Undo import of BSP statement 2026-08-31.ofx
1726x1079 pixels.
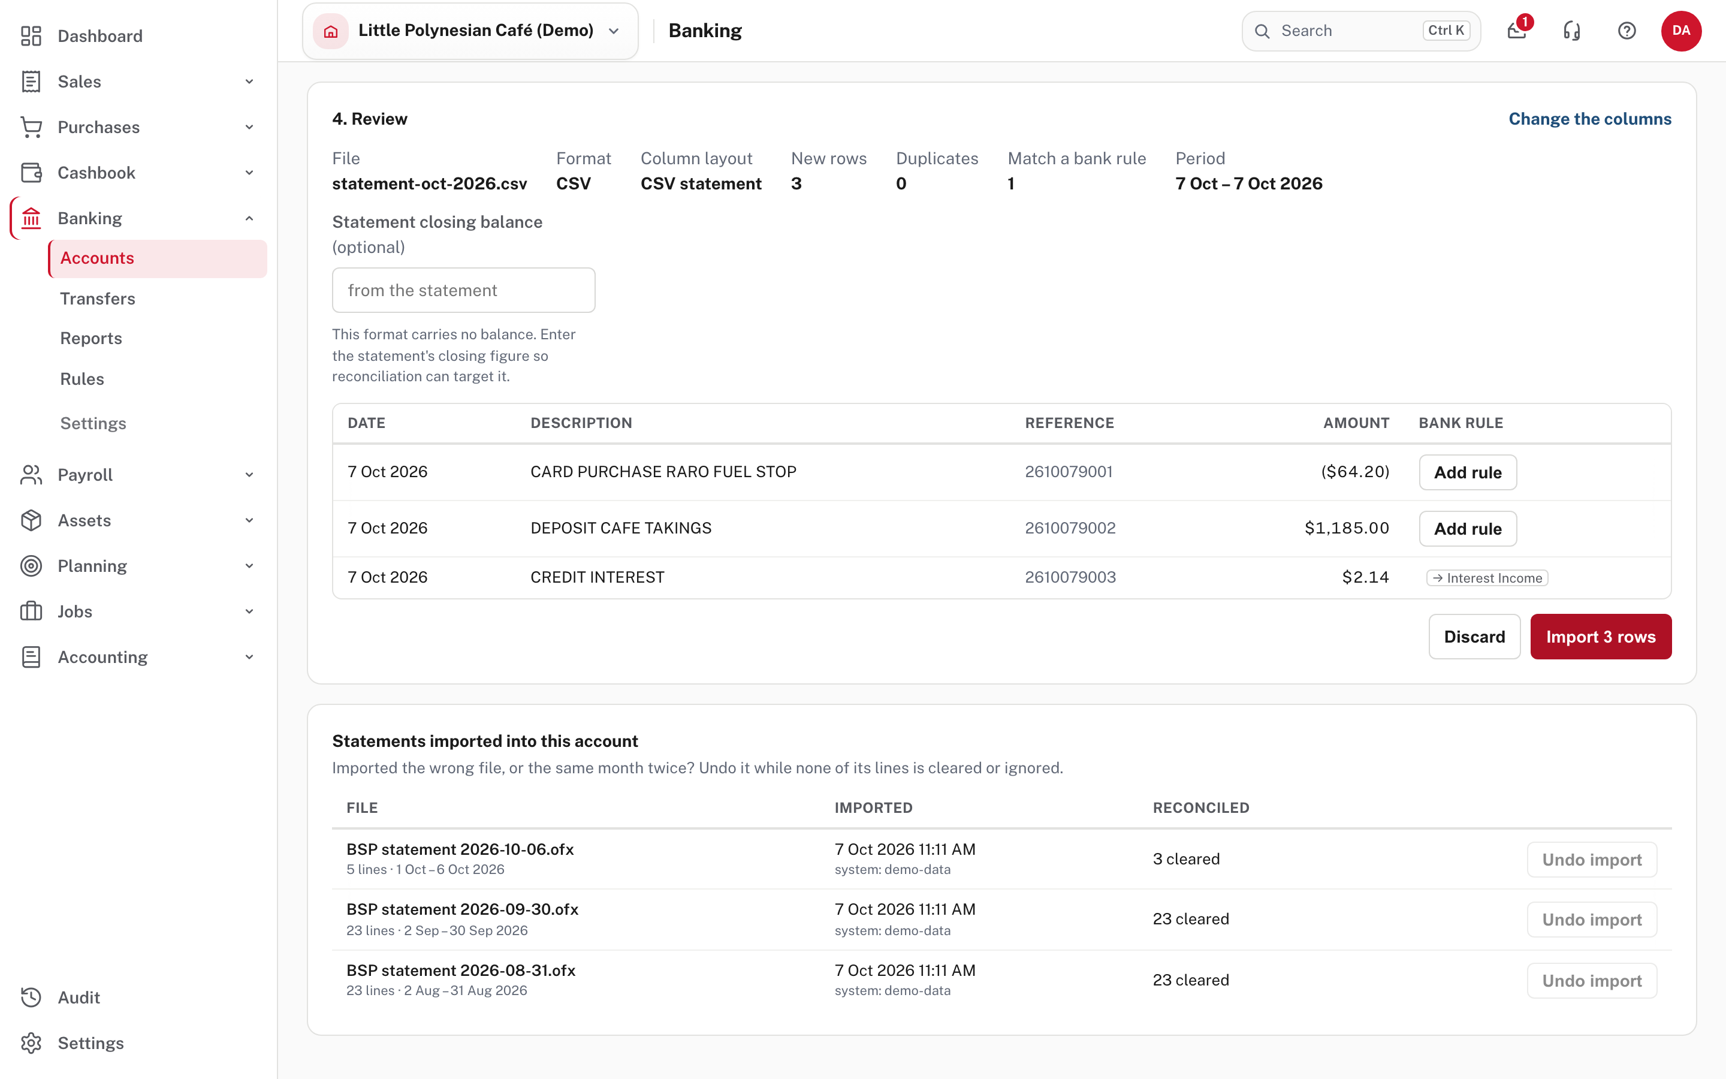pyautogui.click(x=1592, y=981)
